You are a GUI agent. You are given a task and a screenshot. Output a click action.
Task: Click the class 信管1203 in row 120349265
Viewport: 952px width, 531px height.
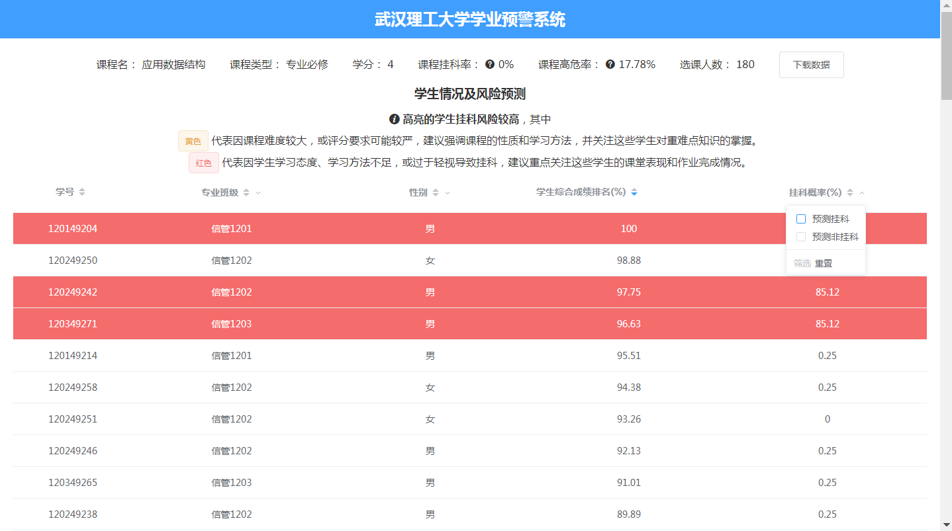[x=232, y=483]
